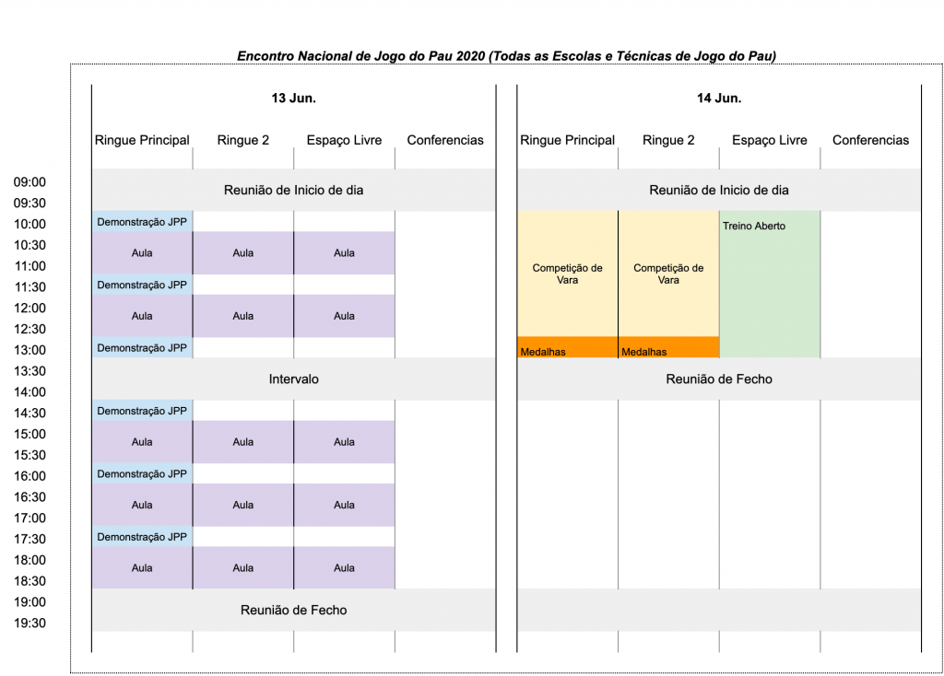This screenshot has width=944, height=676.
Task: Select the 14 Jun. day header
Action: click(x=718, y=98)
